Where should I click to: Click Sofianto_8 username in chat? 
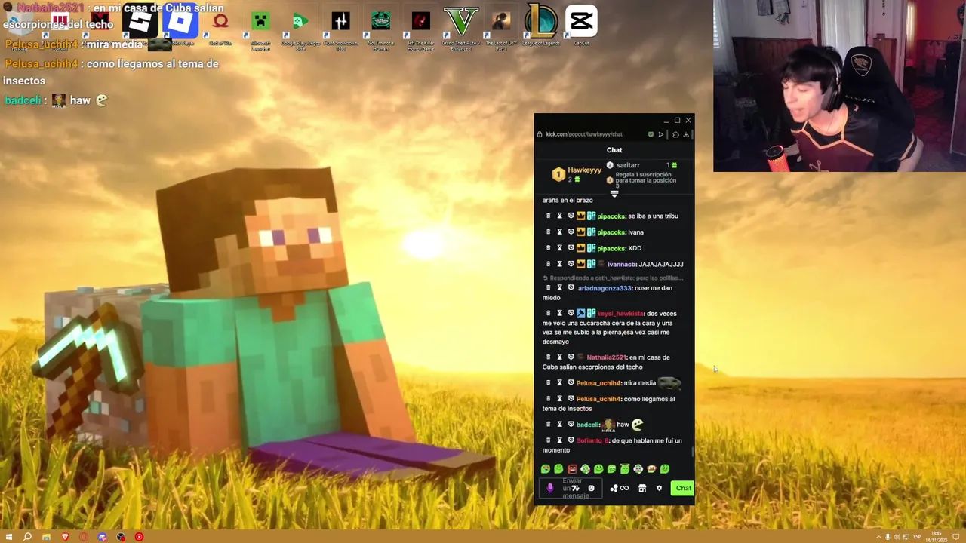592,440
